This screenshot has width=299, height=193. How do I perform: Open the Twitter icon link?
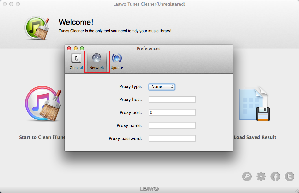(x=289, y=176)
